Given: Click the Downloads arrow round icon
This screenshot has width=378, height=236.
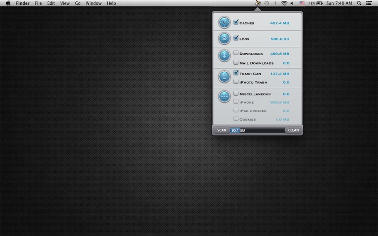Looking at the screenshot, I should tap(224, 56).
